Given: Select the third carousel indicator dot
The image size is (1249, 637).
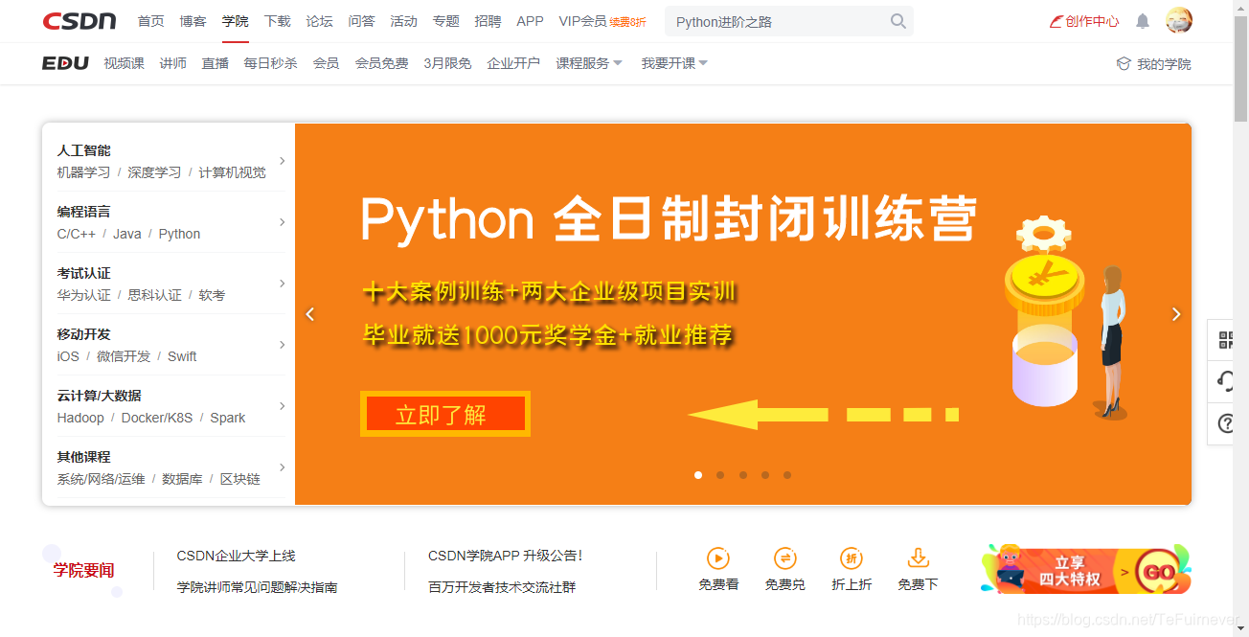Looking at the screenshot, I should [x=742, y=474].
